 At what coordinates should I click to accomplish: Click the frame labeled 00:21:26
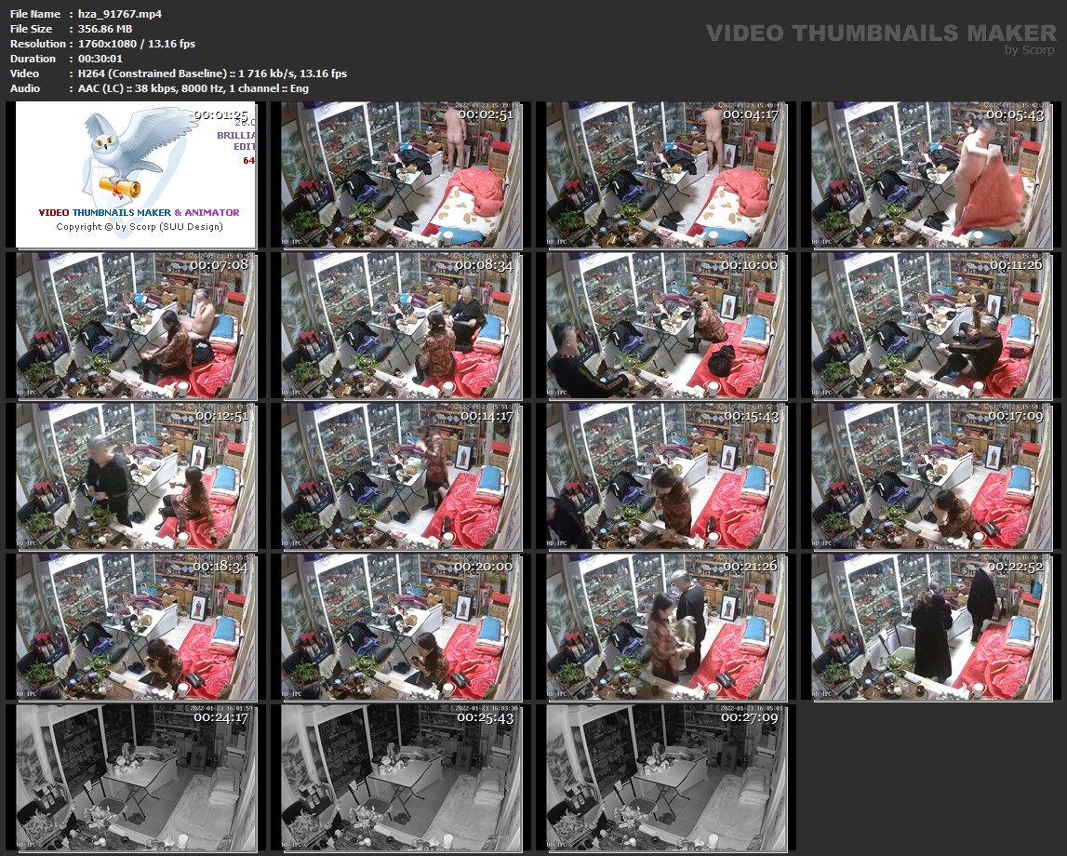point(666,627)
